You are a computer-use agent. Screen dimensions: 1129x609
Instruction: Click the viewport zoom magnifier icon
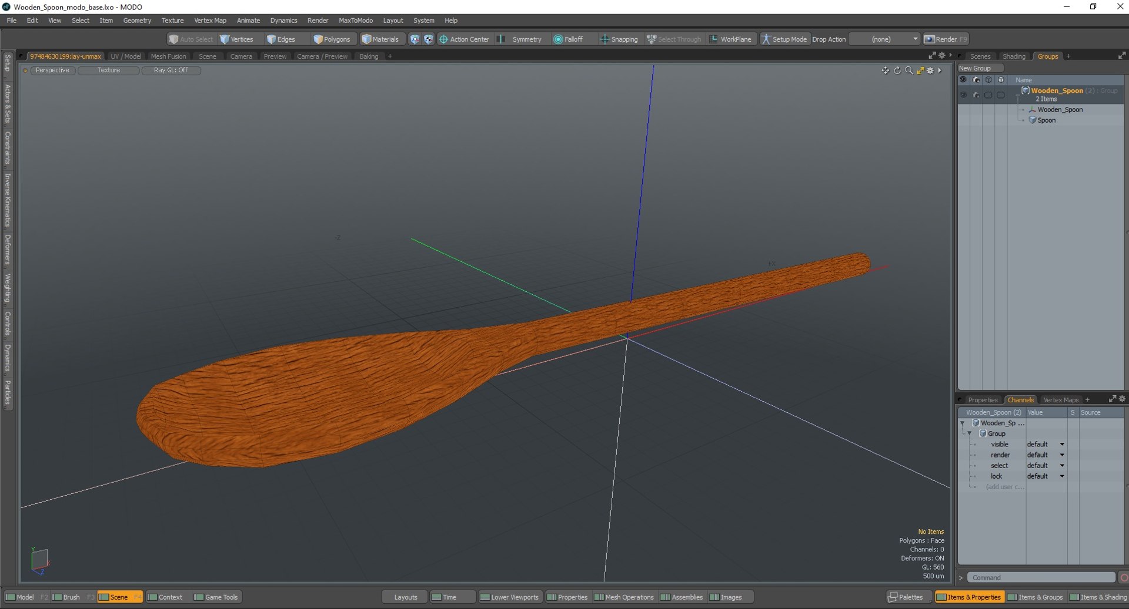pos(909,70)
